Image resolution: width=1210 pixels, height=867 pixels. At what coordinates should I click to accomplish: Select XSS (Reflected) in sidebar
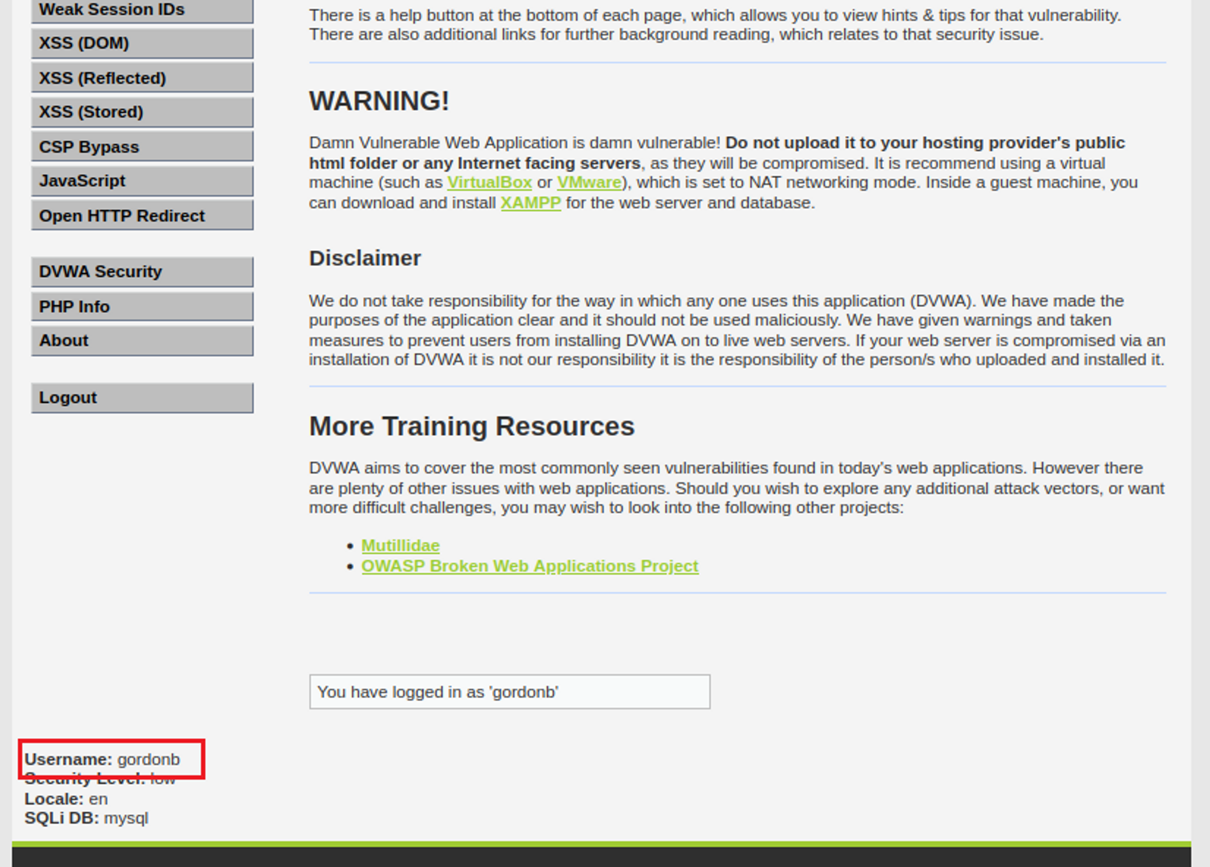[x=142, y=78]
